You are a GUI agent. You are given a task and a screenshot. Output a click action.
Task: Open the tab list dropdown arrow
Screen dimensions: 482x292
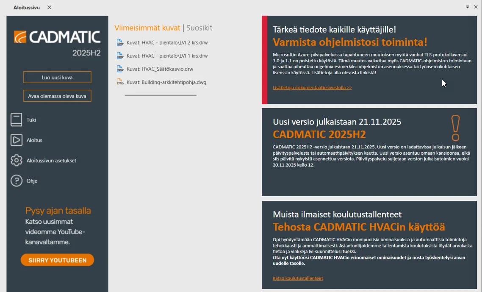point(468,7)
